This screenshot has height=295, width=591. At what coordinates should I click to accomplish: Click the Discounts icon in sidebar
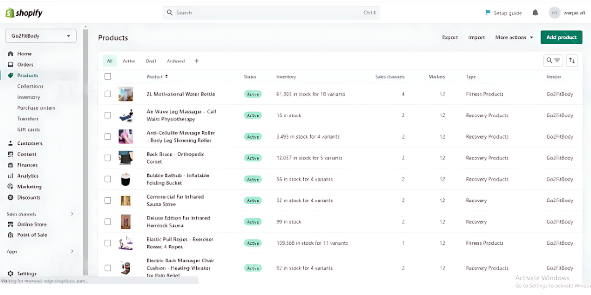pyautogui.click(x=11, y=197)
